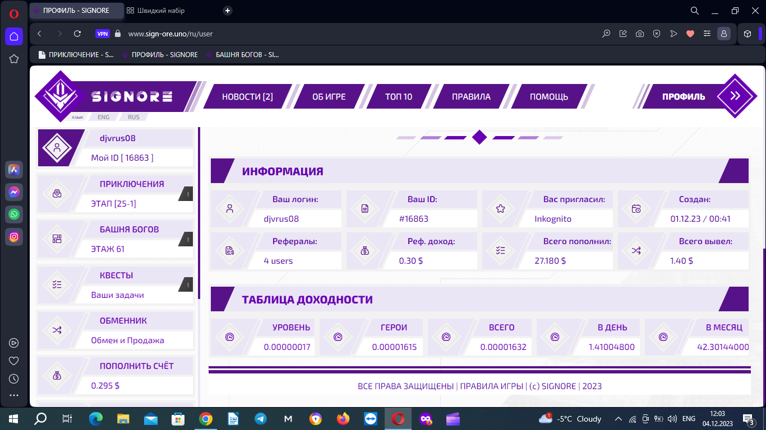Click the send paper-plane icon in address bar
The image size is (766, 430).
673,34
